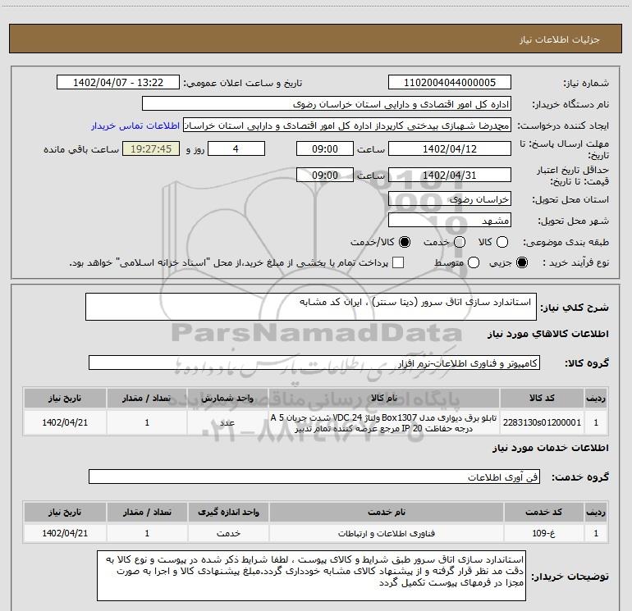Click the delivery province field خراسان رضوی
Viewport: 632px width, 611px height.
click(450, 199)
